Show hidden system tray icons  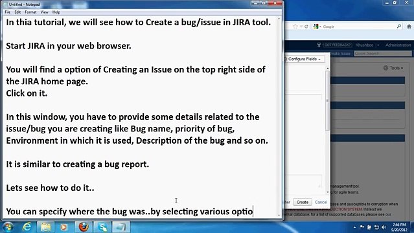[x=354, y=227]
